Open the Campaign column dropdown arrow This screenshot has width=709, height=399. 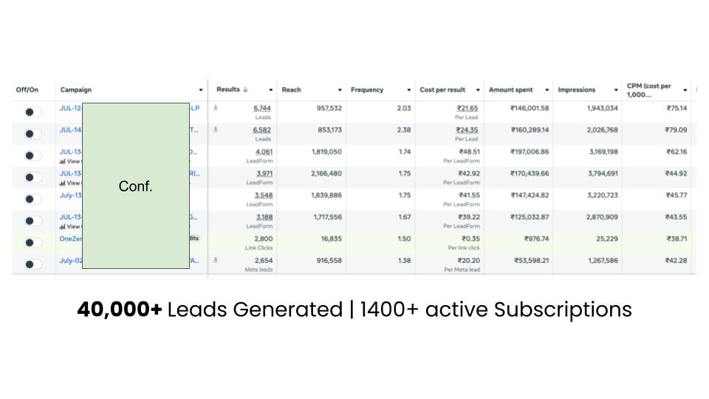200,90
